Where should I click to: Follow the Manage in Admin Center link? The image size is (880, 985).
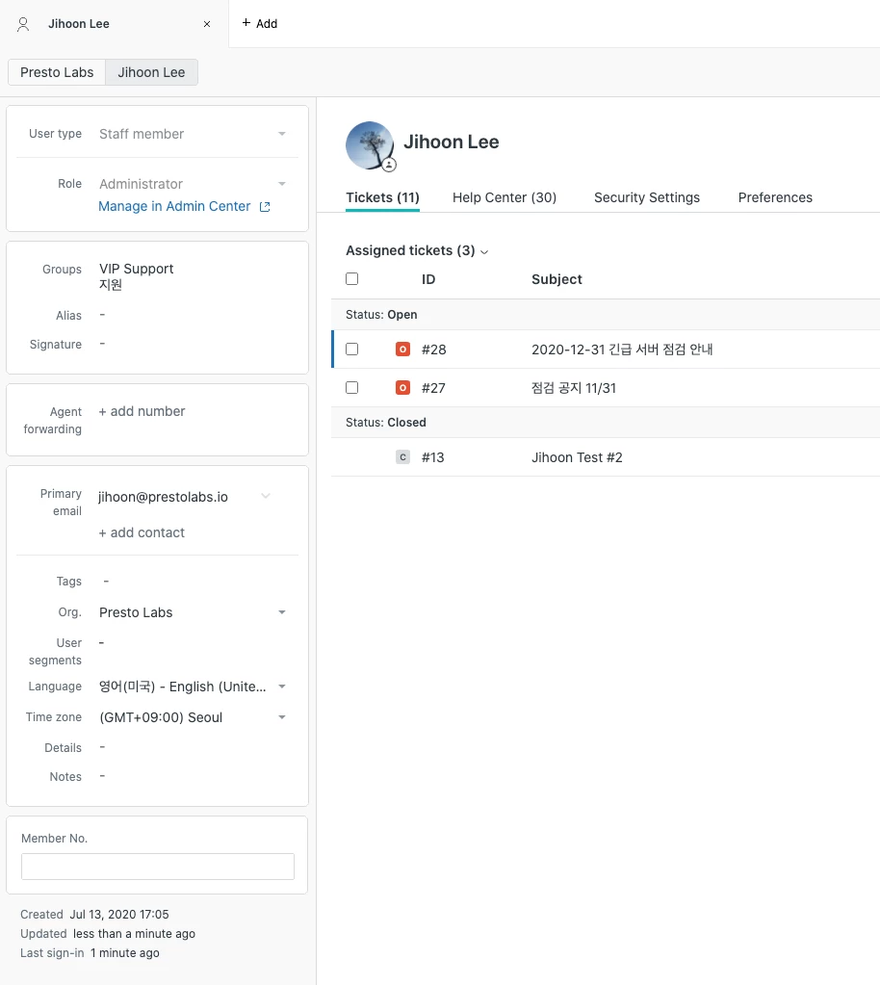174,206
